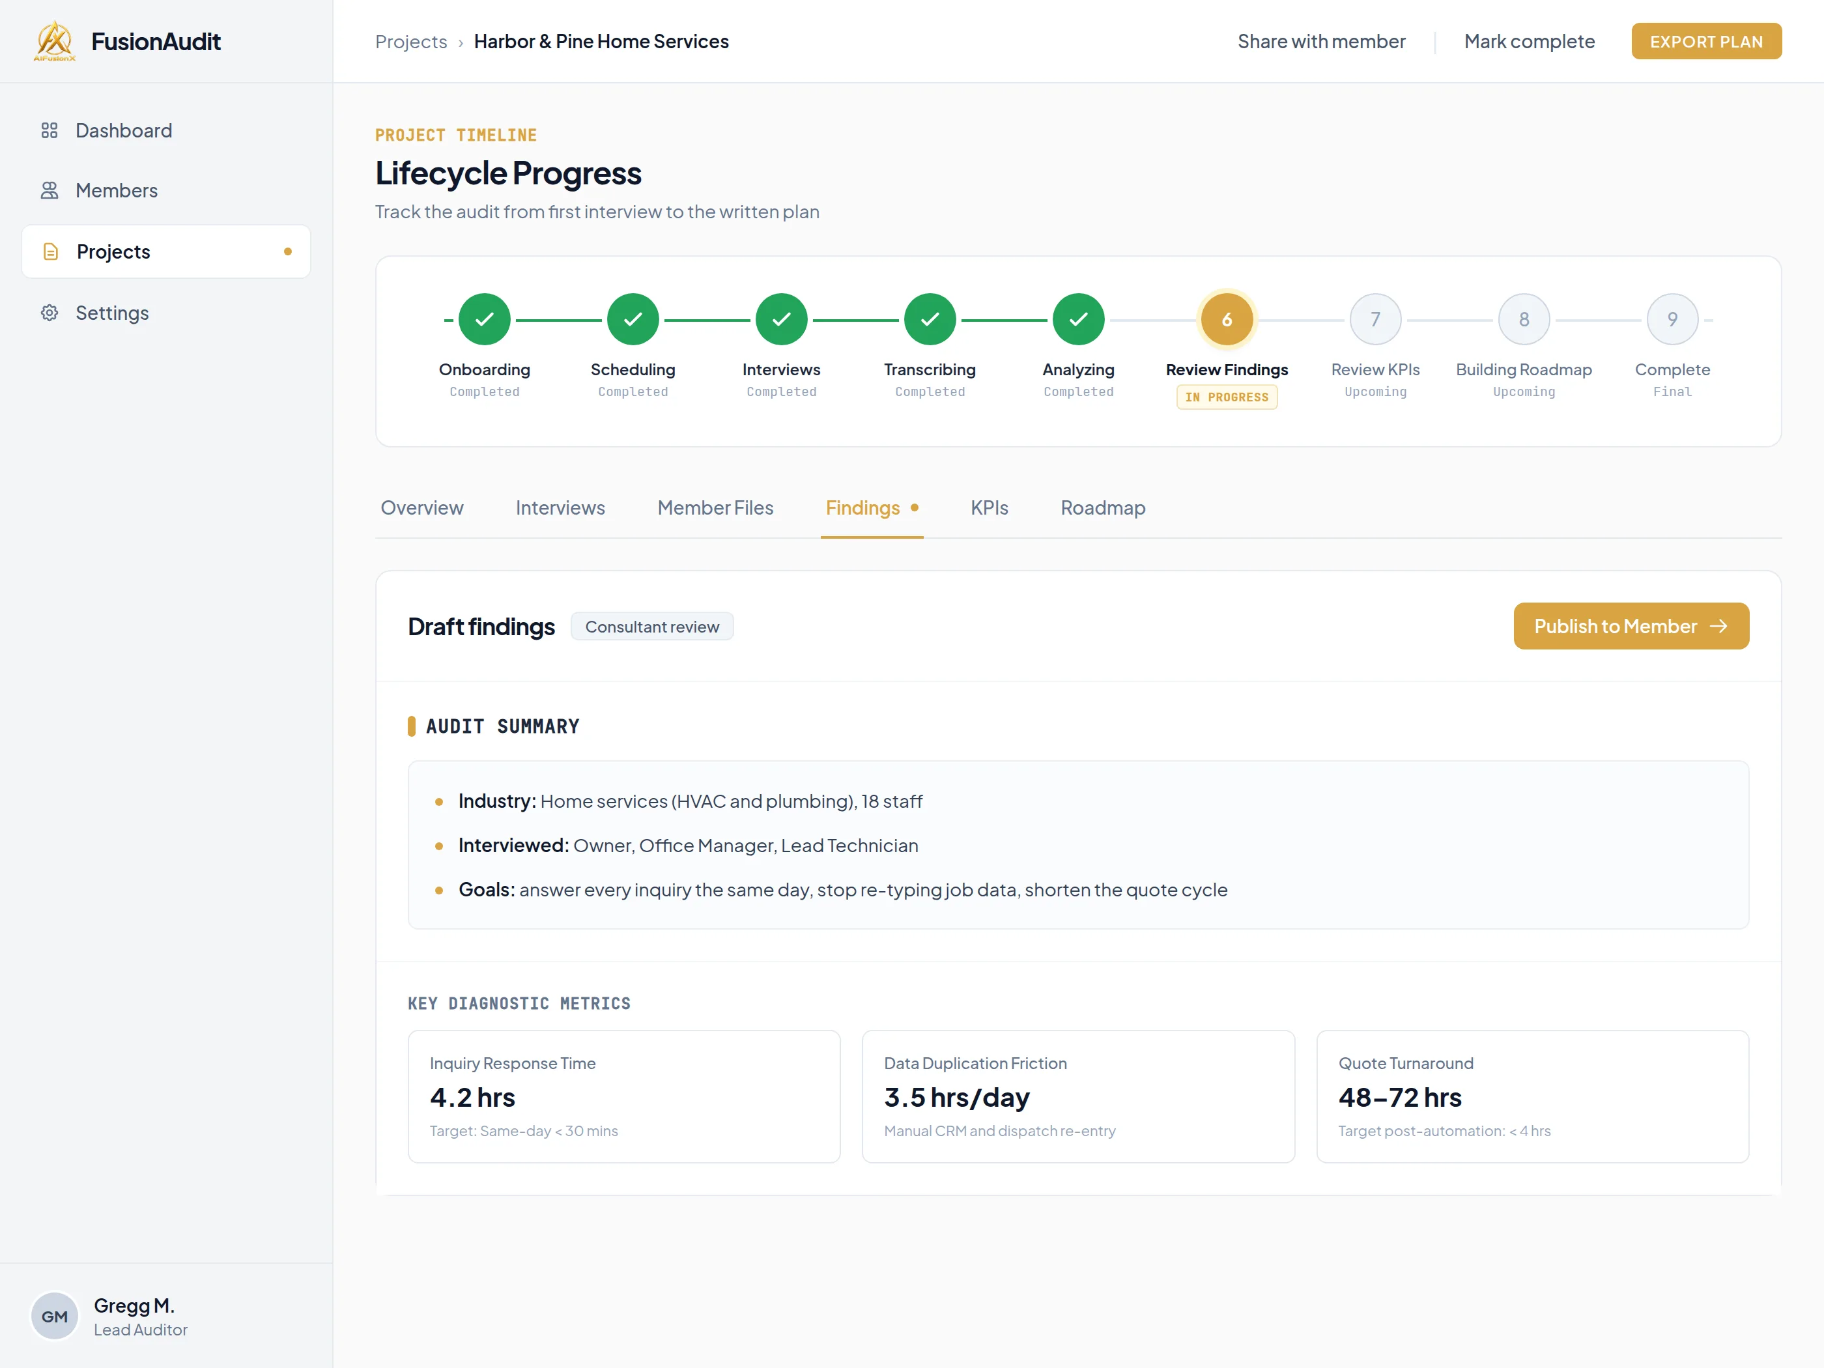The height and width of the screenshot is (1368, 1824).
Task: Click step 8 Building Roadmap circle
Action: click(1523, 319)
